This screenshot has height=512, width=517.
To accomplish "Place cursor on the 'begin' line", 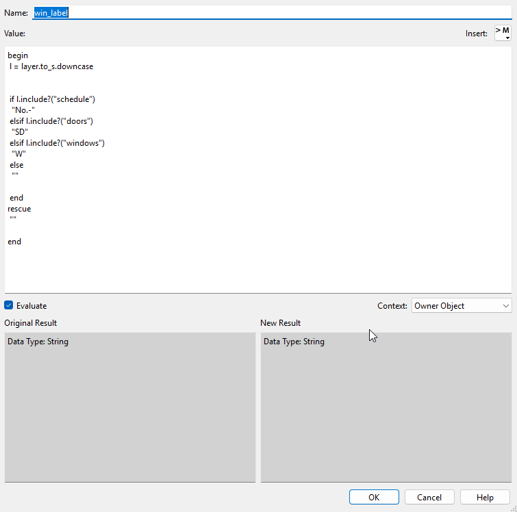I will pyautogui.click(x=18, y=55).
